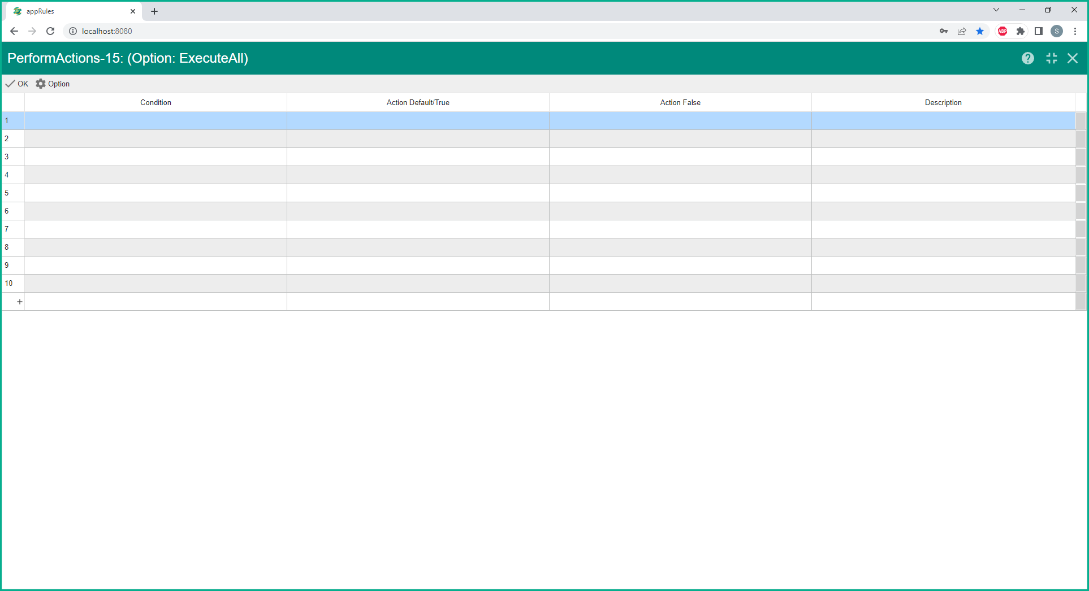Open the password key icon in address bar
The height and width of the screenshot is (591, 1089).
[x=944, y=31]
